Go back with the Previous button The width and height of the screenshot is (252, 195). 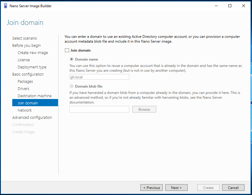point(151,187)
